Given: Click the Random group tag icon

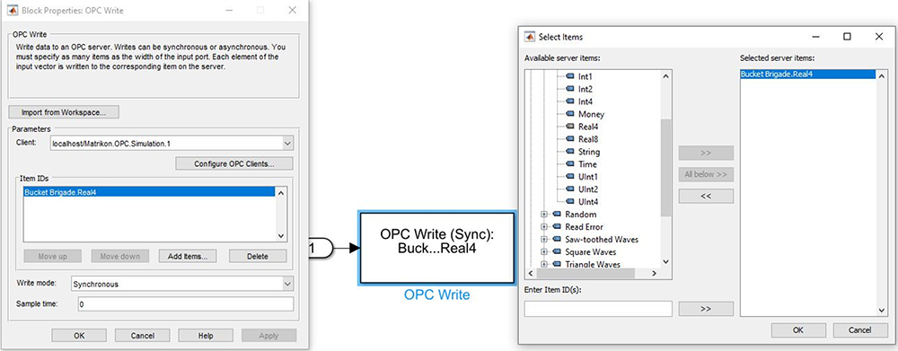Looking at the screenshot, I should pos(557,215).
